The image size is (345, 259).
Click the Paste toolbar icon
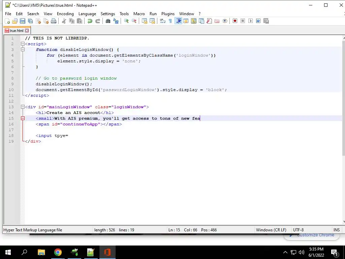click(80, 21)
